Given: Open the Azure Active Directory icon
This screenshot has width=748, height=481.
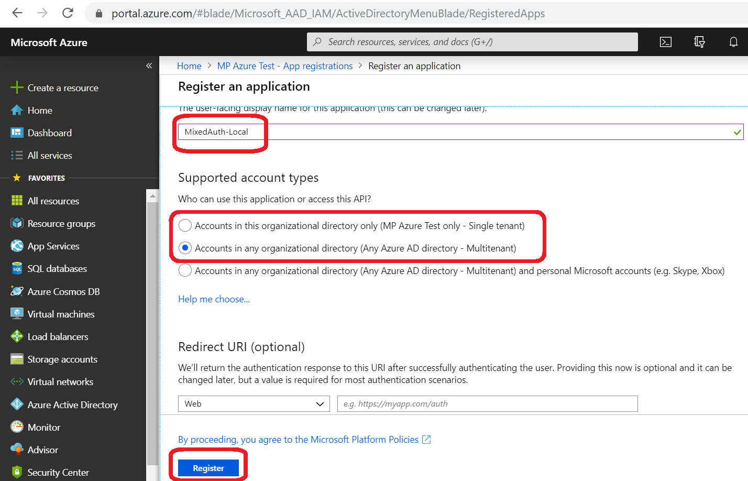Looking at the screenshot, I should pyautogui.click(x=17, y=405).
